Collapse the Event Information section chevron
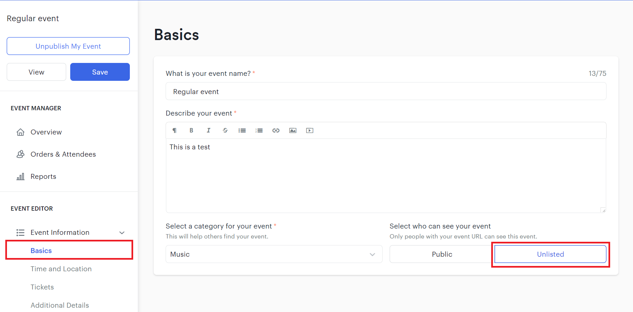The height and width of the screenshot is (312, 633). click(122, 233)
